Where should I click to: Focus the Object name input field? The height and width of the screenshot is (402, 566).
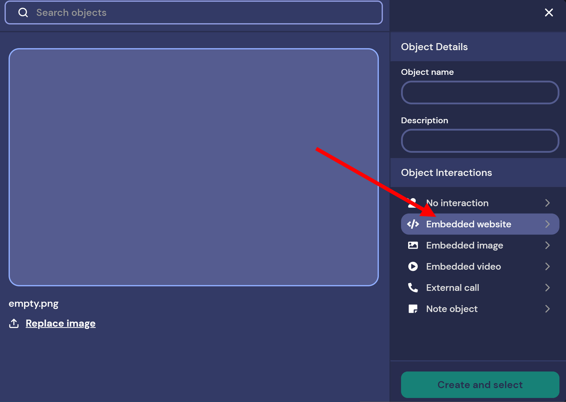click(x=480, y=92)
